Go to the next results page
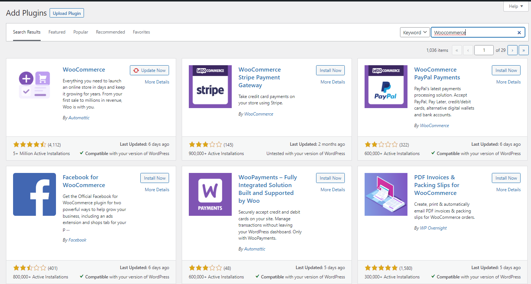 pyautogui.click(x=512, y=50)
